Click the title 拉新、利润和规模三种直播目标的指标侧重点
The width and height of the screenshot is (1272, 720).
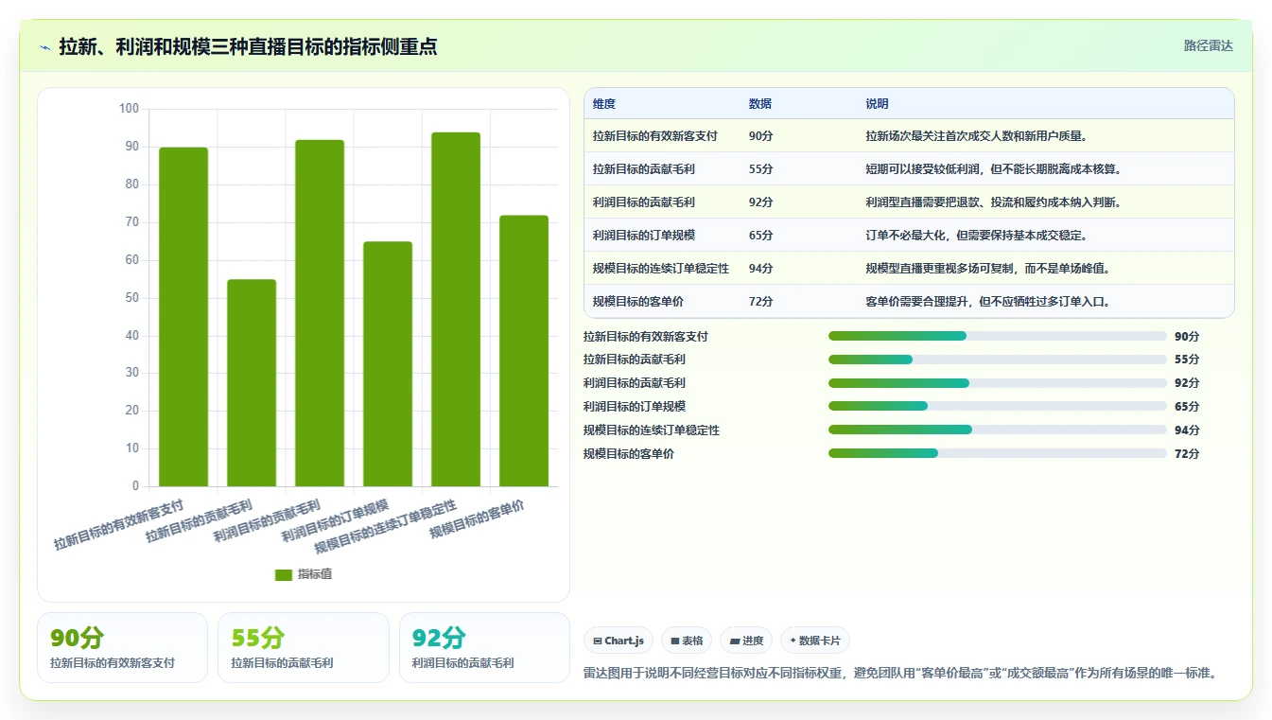[248, 46]
